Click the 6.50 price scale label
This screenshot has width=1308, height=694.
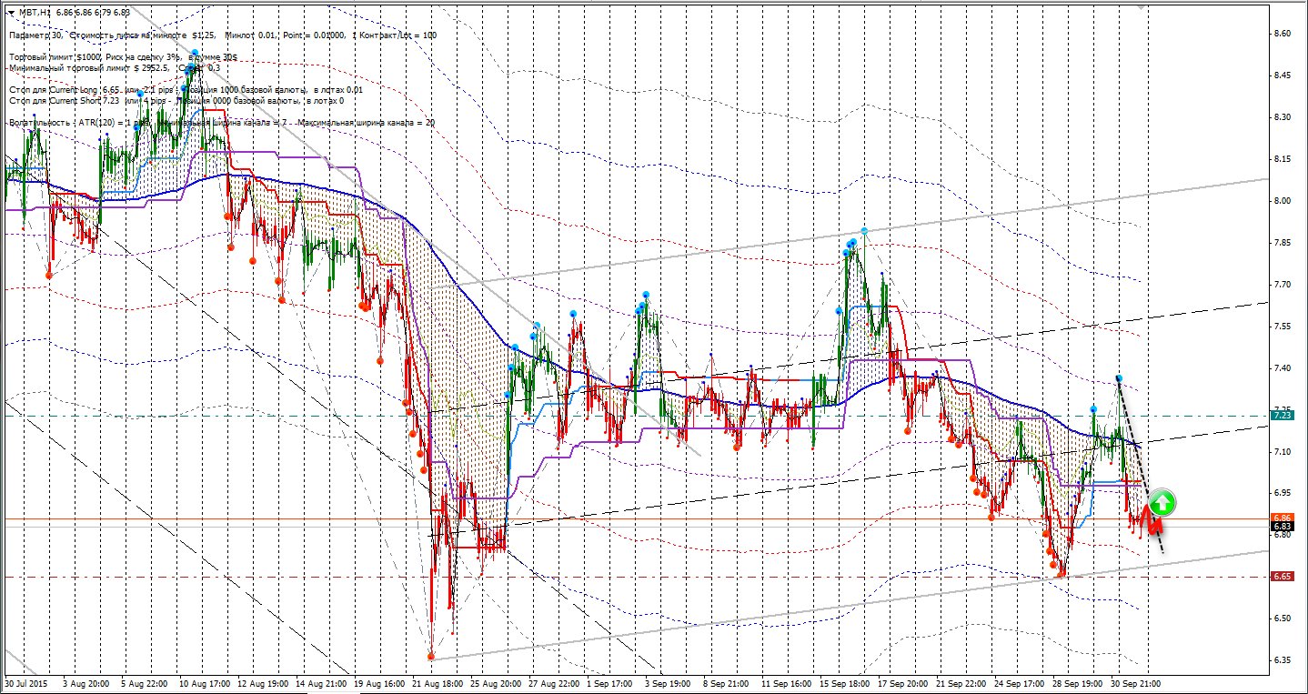[1283, 619]
